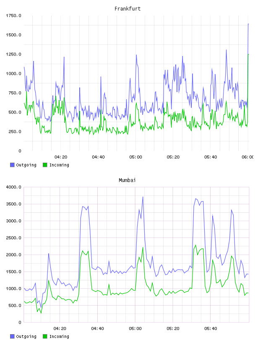Click the 3500.0 y-axis label on Mumbai
Image resolution: width=255 pixels, height=343 pixels.
tap(13, 204)
